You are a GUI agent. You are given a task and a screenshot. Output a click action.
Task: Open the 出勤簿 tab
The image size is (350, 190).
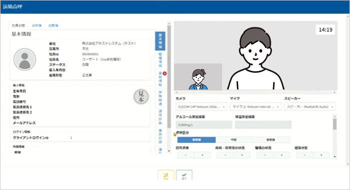pyautogui.click(x=53, y=25)
